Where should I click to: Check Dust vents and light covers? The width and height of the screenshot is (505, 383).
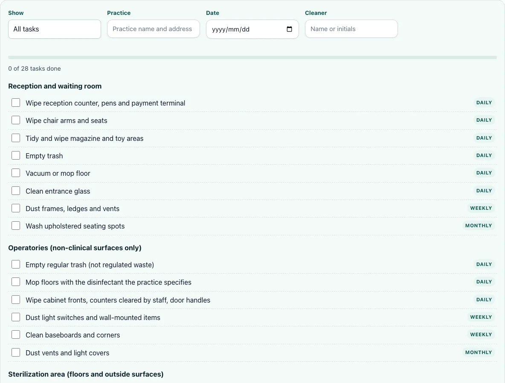[x=16, y=352]
